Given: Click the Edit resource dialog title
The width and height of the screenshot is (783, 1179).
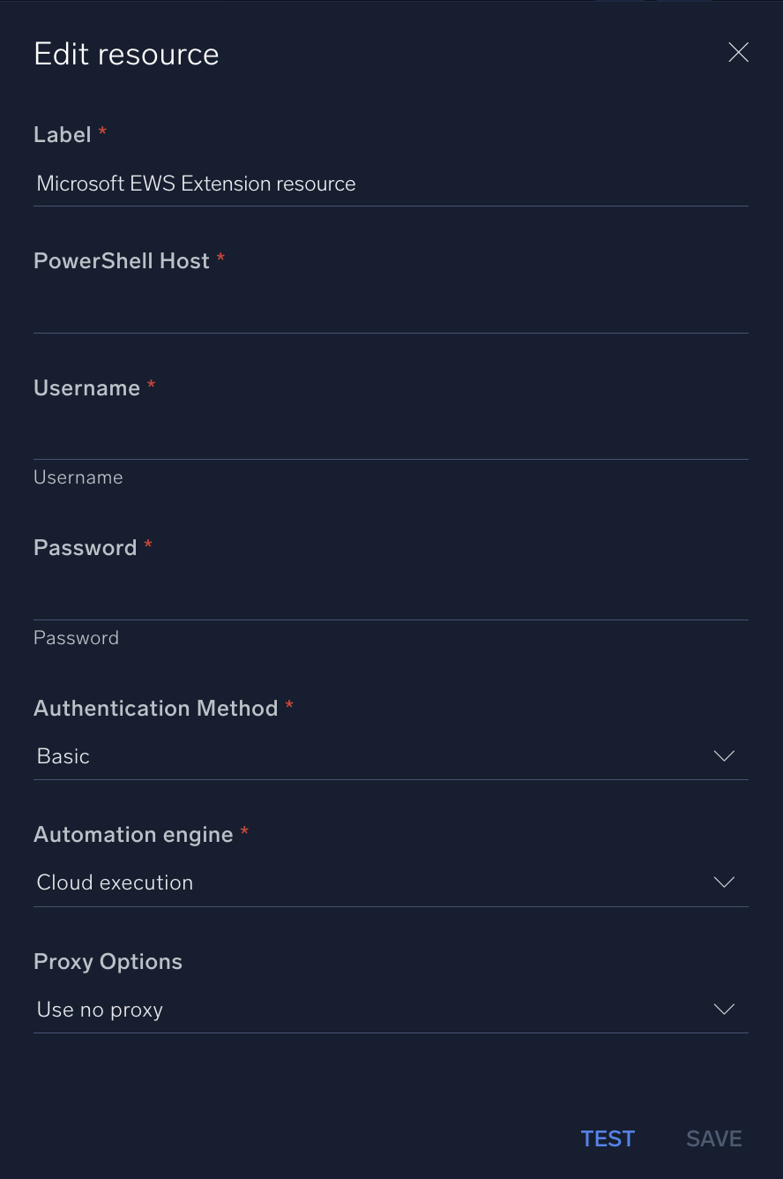Looking at the screenshot, I should [x=126, y=54].
